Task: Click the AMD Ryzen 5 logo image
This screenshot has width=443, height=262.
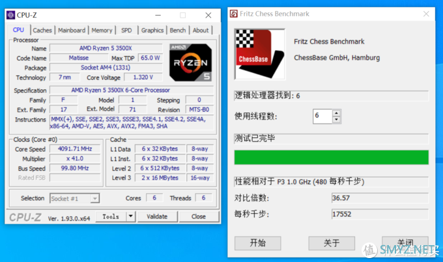Action: [190, 62]
